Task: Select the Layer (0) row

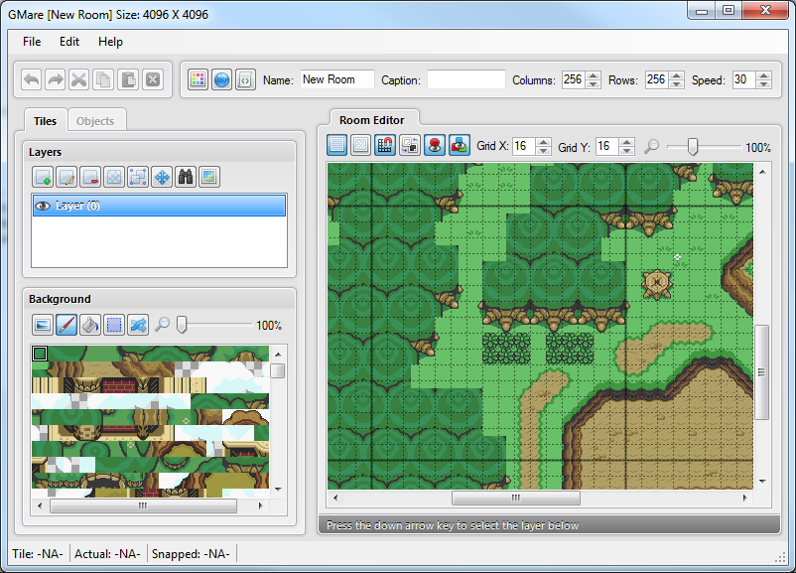Action: pyautogui.click(x=159, y=206)
